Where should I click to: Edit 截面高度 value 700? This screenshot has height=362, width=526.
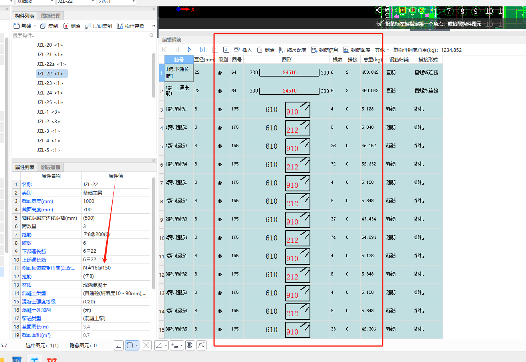(116, 210)
